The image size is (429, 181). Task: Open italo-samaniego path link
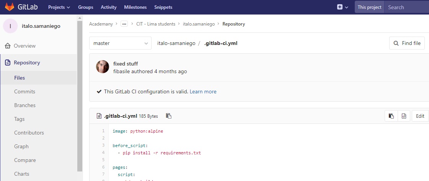coord(176,43)
